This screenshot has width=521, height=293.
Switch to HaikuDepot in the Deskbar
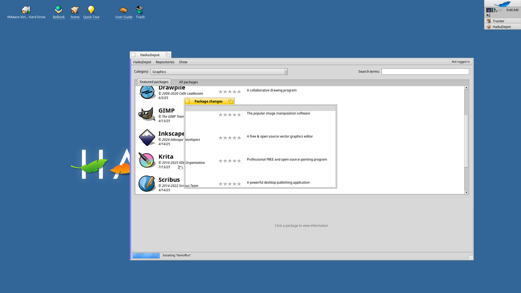point(503,27)
